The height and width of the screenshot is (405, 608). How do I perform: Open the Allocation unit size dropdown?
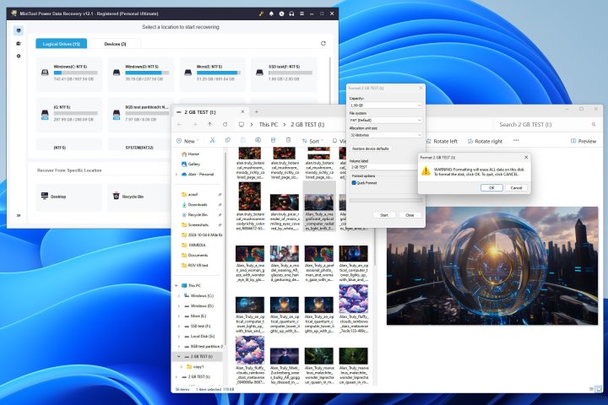(x=385, y=135)
